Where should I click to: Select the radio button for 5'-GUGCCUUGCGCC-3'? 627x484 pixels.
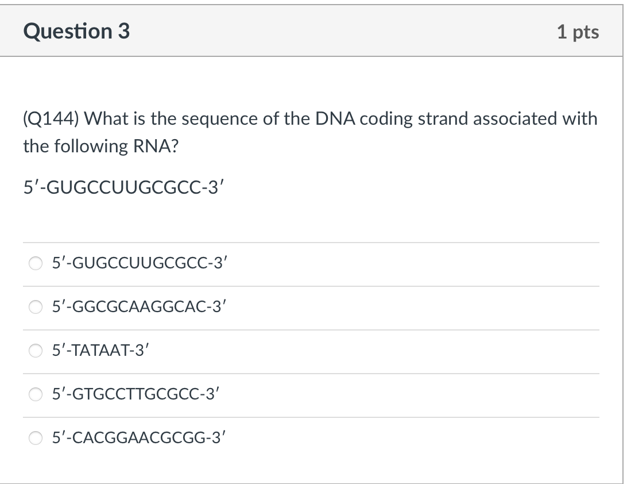(x=36, y=263)
